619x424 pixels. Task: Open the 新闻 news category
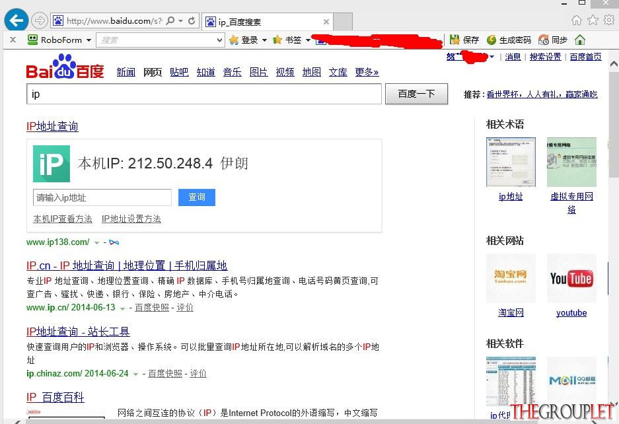pos(126,72)
